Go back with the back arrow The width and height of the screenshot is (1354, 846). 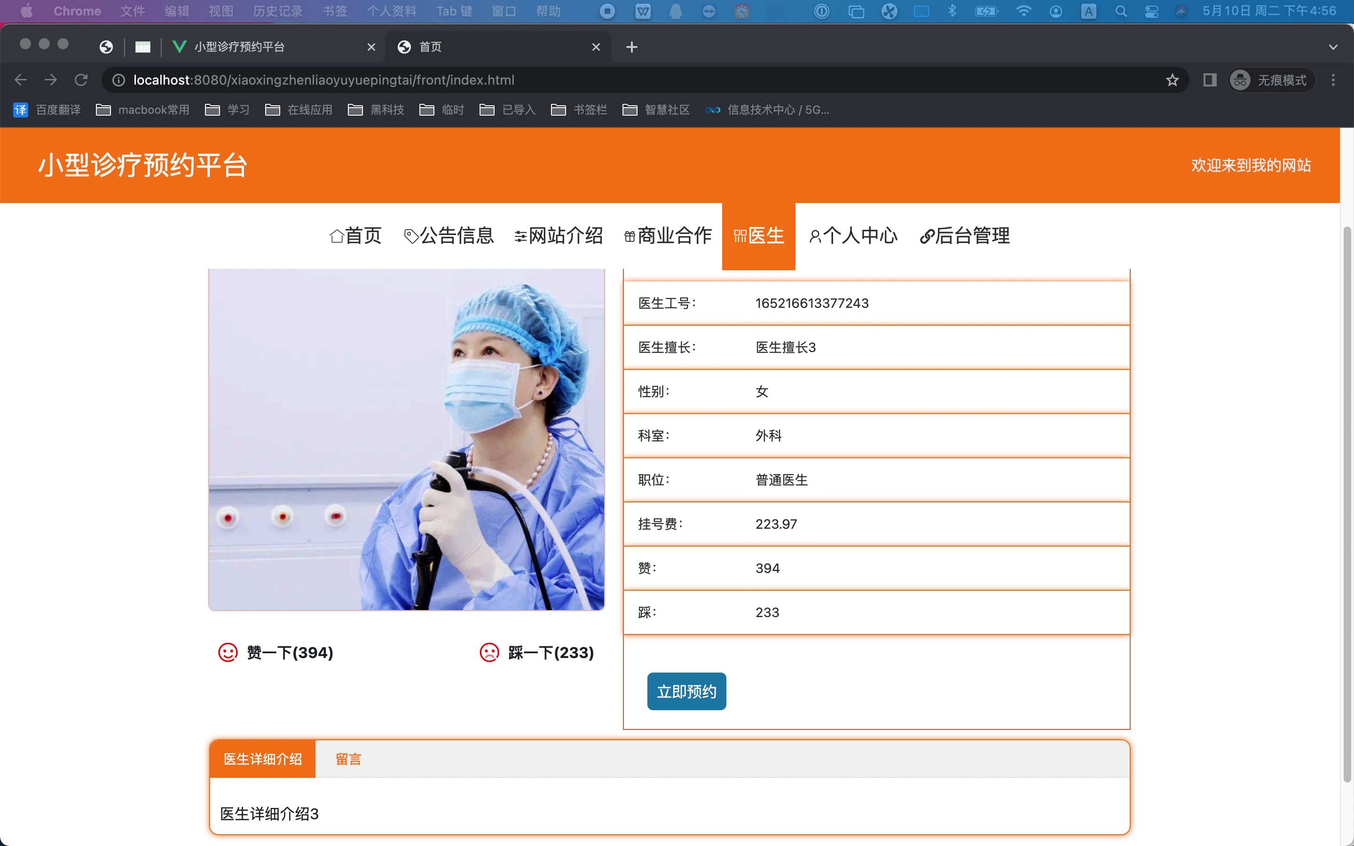click(21, 80)
